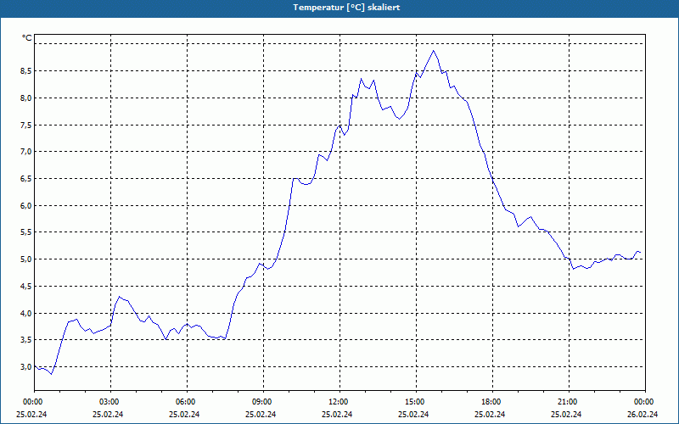Click the 5,0 temperature tick label
This screenshot has height=424, width=679.
pyautogui.click(x=25, y=259)
